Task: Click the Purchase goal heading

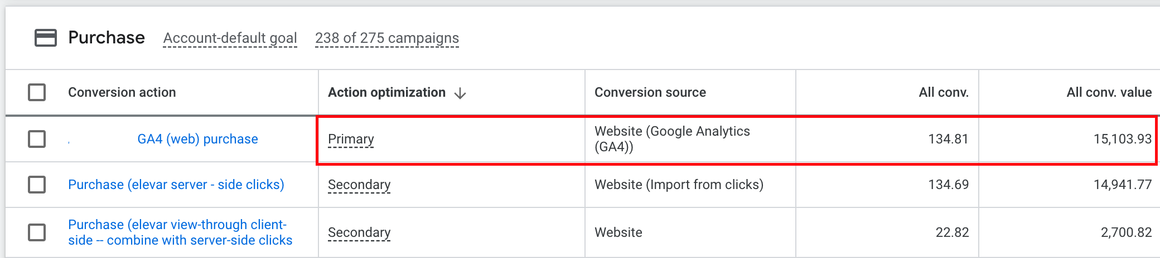Action: [107, 38]
